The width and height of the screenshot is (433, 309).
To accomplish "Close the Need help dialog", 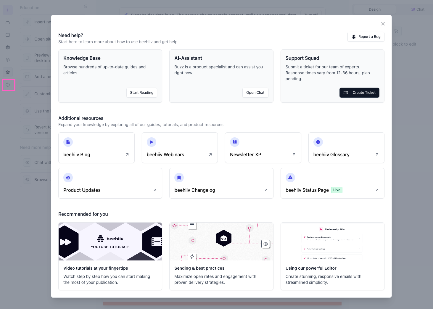I will tap(383, 24).
